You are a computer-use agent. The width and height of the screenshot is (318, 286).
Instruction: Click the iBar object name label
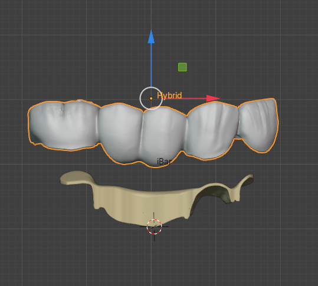coord(164,162)
